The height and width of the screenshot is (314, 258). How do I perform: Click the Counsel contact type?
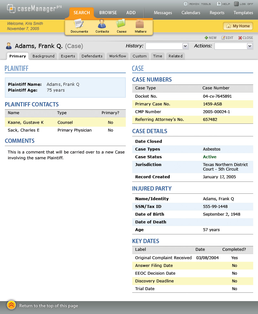[x=65, y=123]
